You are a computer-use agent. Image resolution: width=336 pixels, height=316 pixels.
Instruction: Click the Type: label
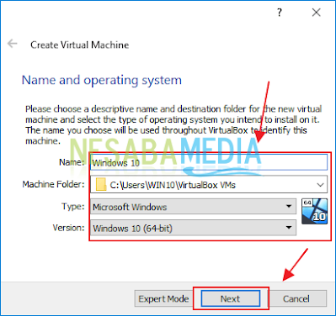pyautogui.click(x=73, y=207)
